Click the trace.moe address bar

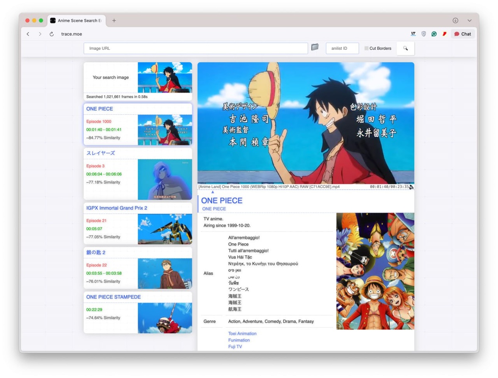coord(72,34)
